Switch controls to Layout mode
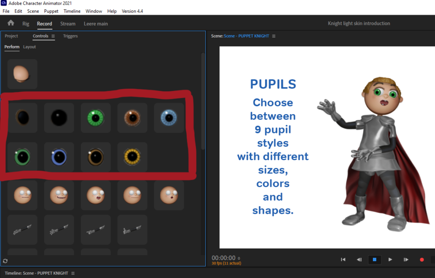 coord(30,47)
